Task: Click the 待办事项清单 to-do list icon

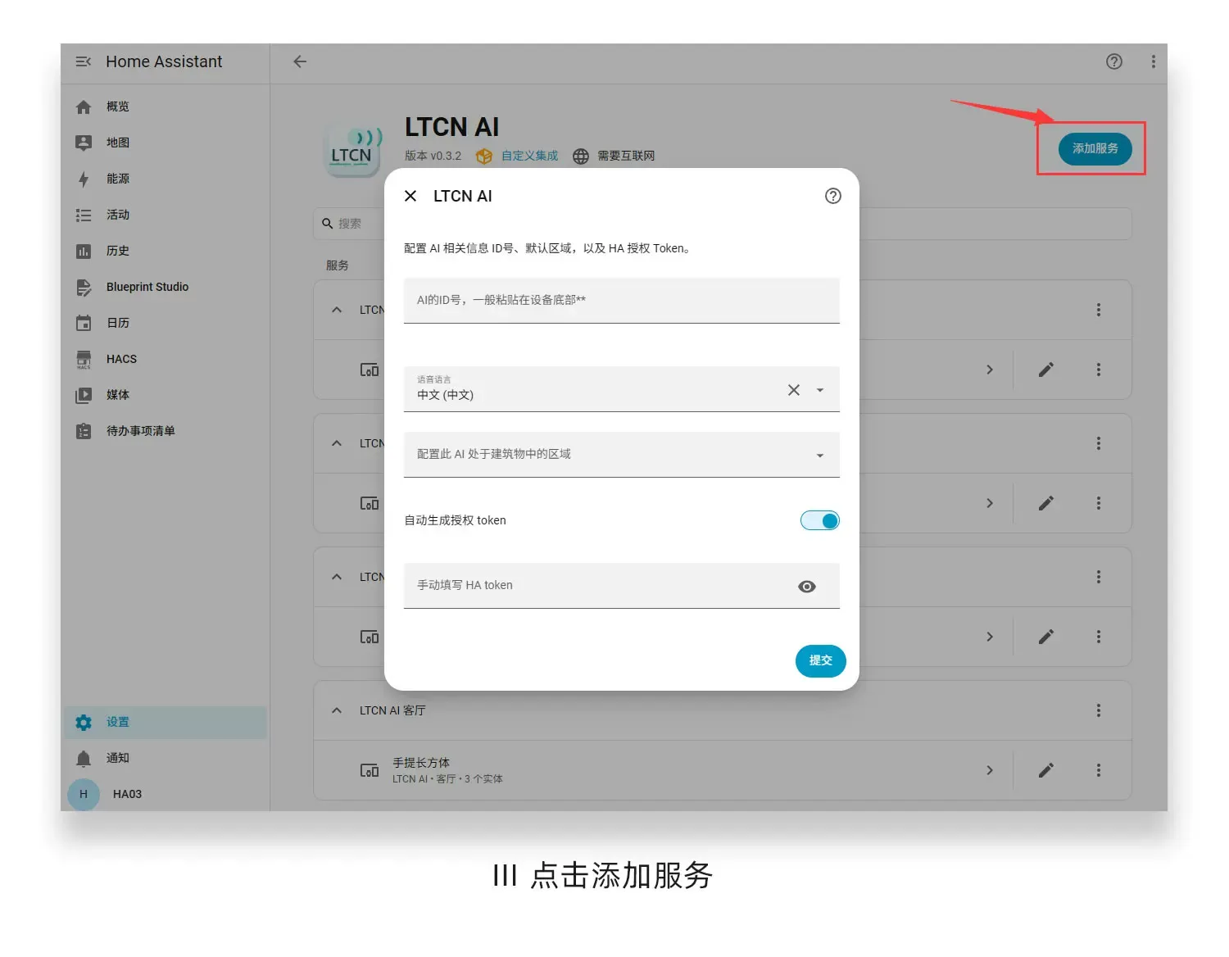Action: (x=84, y=431)
